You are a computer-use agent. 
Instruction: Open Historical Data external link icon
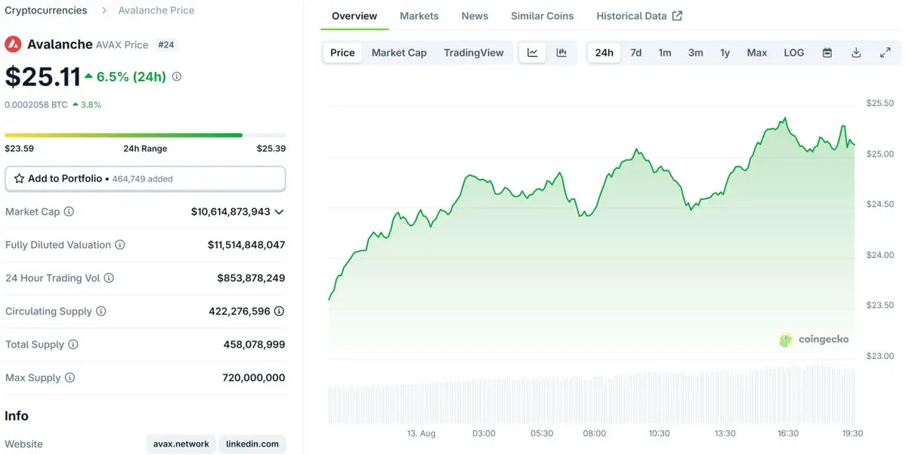tap(677, 16)
